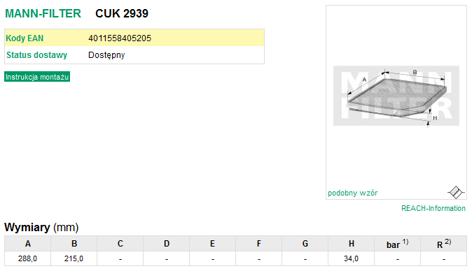Image resolution: width=472 pixels, height=271 pixels.
Task: Click the Instrukcja montażu button
Action: (37, 77)
